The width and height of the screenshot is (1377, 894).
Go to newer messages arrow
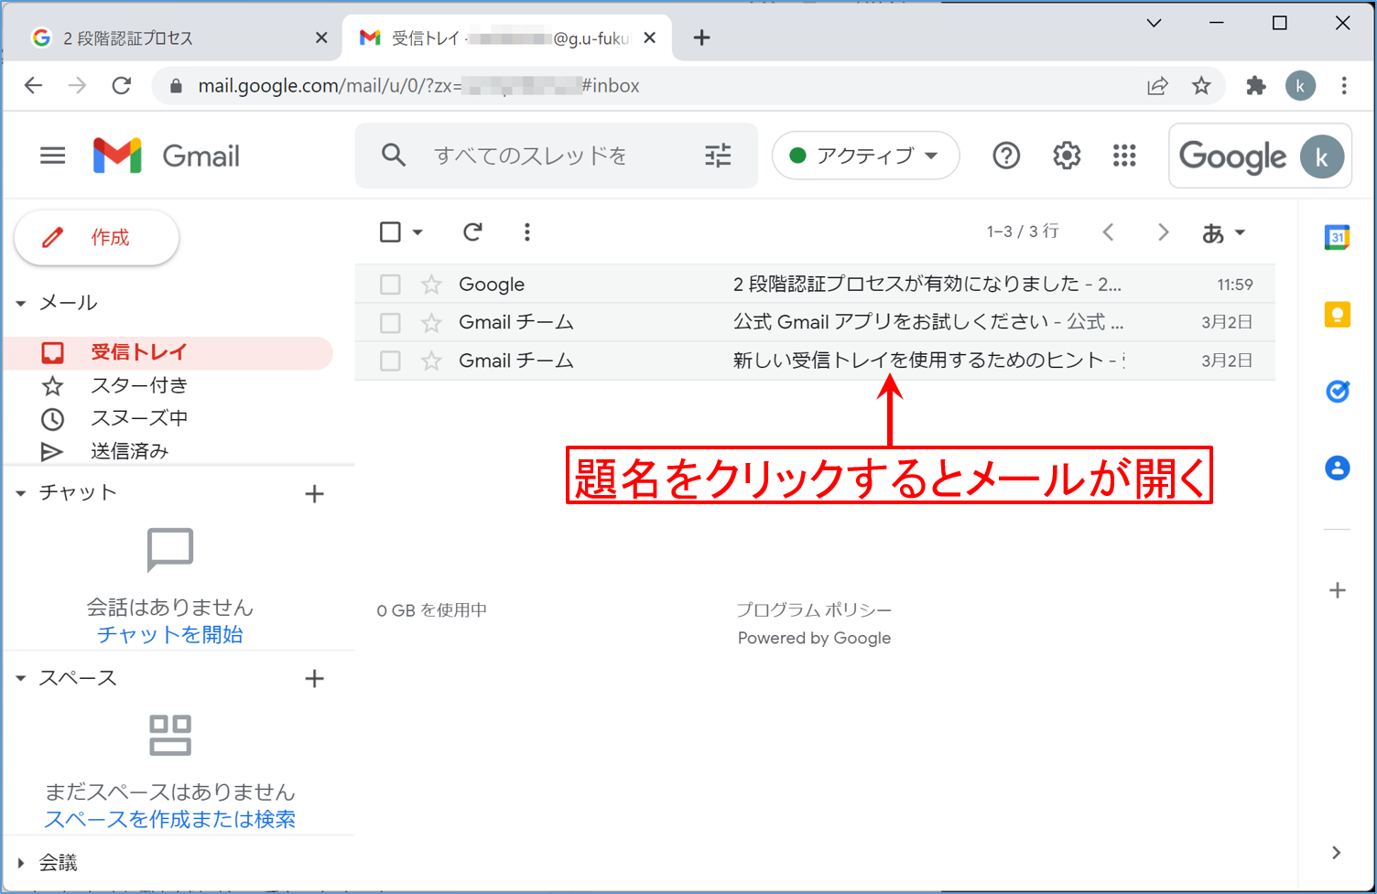(x=1108, y=232)
